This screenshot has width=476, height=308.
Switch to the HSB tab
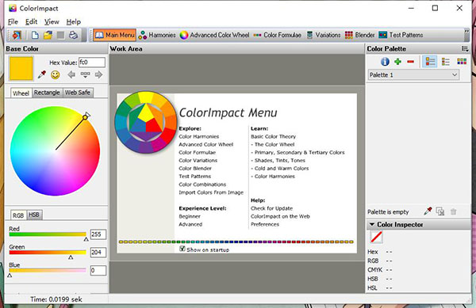coord(33,215)
